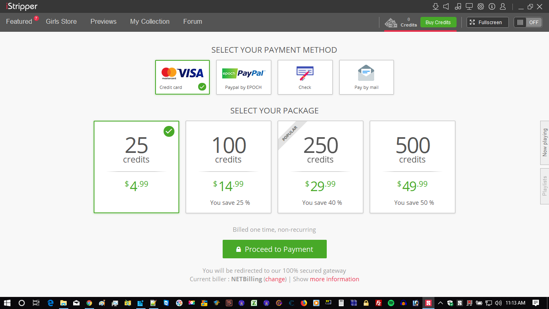Open Task View in the taskbar
549x309 pixels.
(x=36, y=303)
